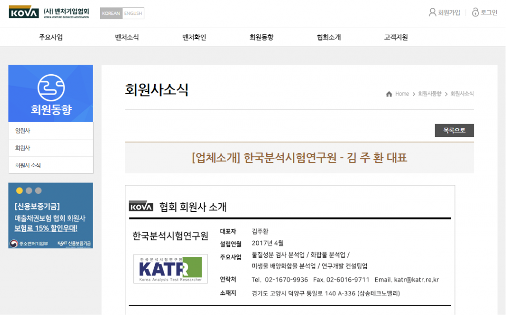This screenshot has width=507, height=327.
Task: Click the 연락처 field label
Action: (x=228, y=280)
